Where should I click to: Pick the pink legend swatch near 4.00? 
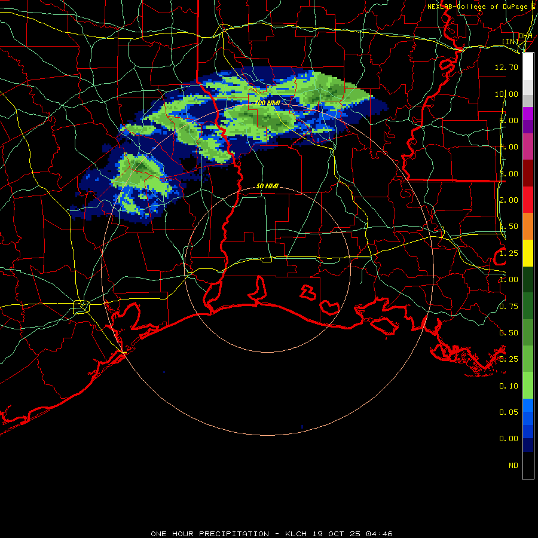pos(528,147)
